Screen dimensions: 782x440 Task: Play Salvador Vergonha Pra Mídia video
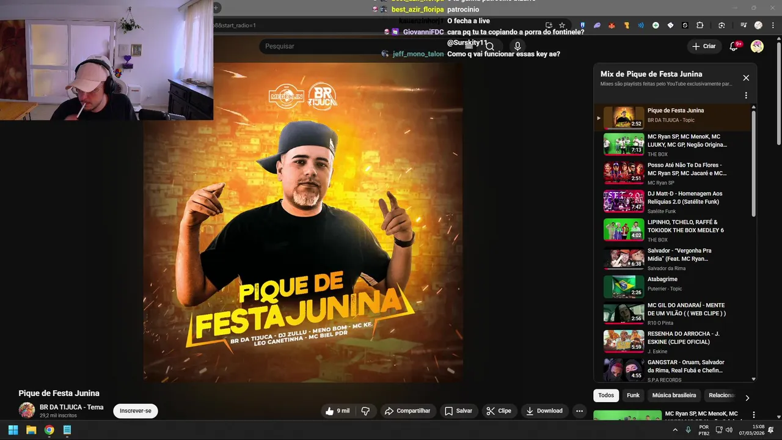click(x=672, y=258)
